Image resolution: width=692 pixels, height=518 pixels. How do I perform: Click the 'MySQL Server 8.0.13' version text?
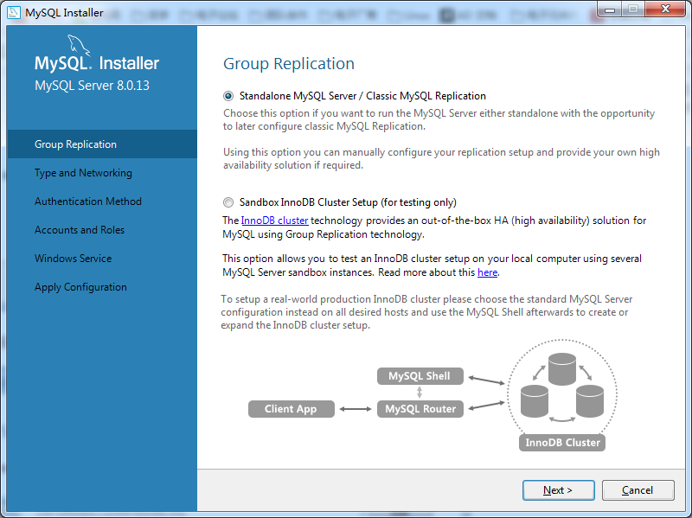click(92, 86)
